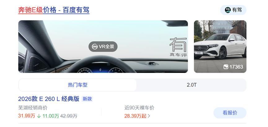268x127 pixels.
Task: Click the photo gallery count icon
Action: click(226, 67)
